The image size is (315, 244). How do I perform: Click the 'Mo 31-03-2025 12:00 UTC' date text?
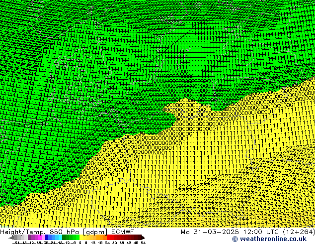[x=231, y=232]
